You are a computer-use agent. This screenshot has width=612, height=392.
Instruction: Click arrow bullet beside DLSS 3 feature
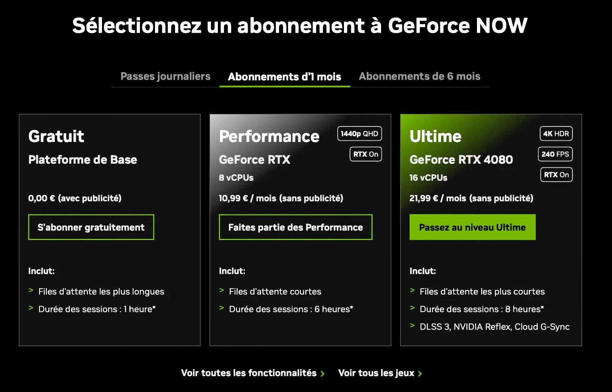[412, 326]
